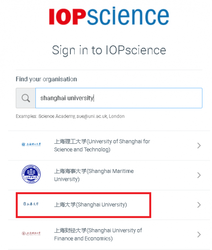Image resolution: width=212 pixels, height=250 pixels.
Task: Click the Shanghai University logo
Action: click(31, 204)
